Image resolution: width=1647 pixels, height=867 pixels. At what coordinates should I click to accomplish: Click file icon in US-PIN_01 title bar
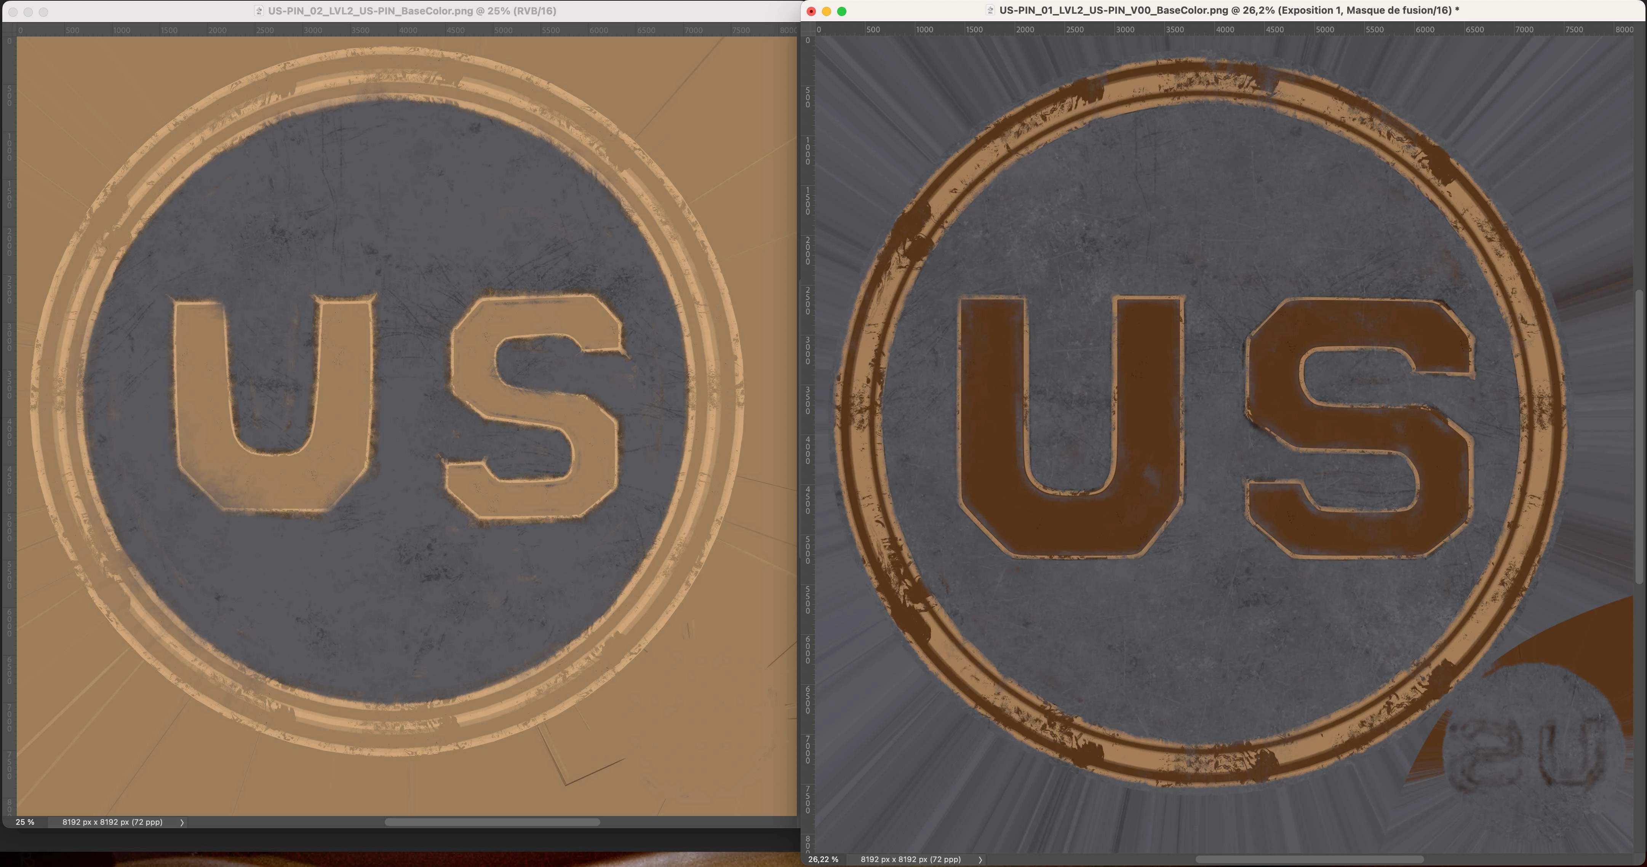[990, 10]
